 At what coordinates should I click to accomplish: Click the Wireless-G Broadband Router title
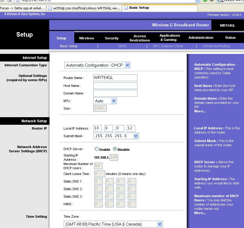pyautogui.click(x=181, y=25)
